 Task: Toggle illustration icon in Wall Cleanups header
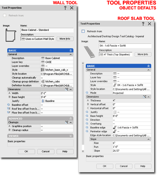[x=67, y=122]
